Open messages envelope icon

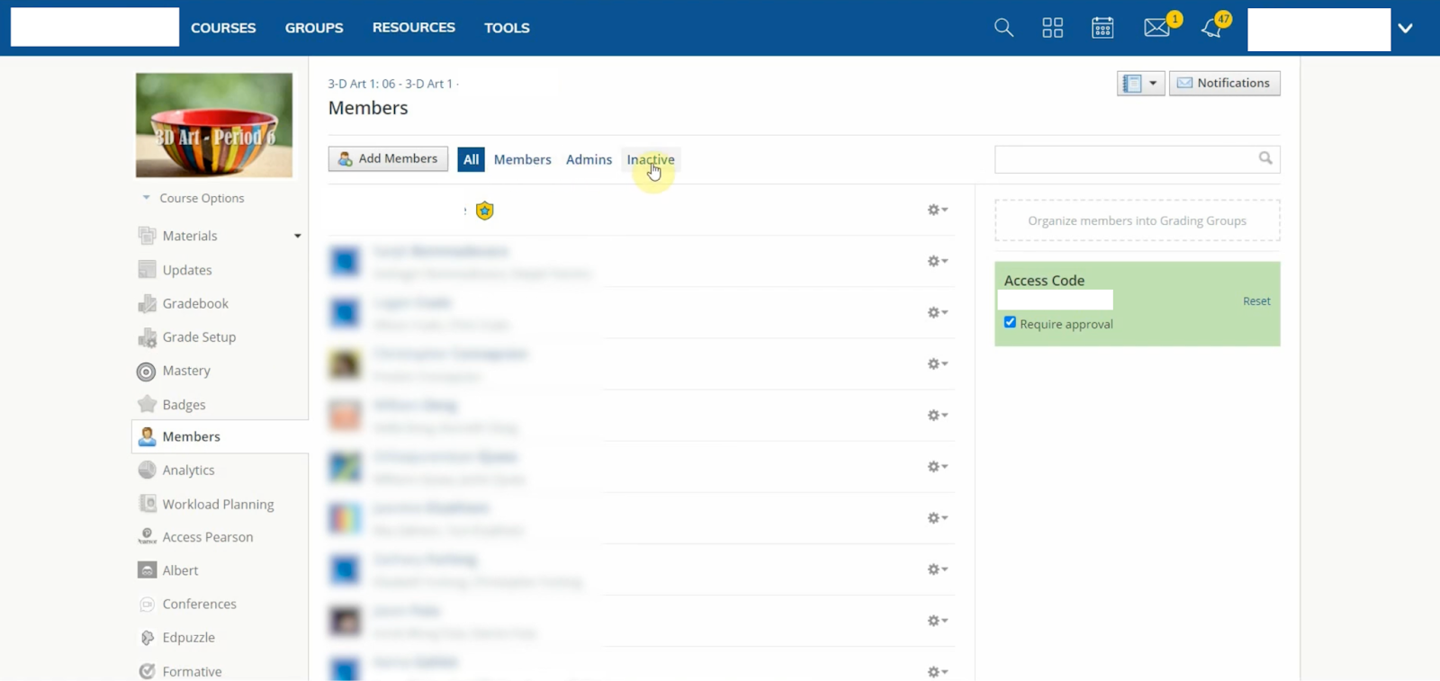pos(1156,28)
